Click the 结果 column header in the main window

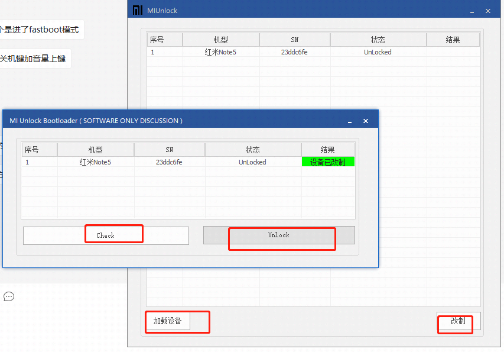pyautogui.click(x=453, y=39)
